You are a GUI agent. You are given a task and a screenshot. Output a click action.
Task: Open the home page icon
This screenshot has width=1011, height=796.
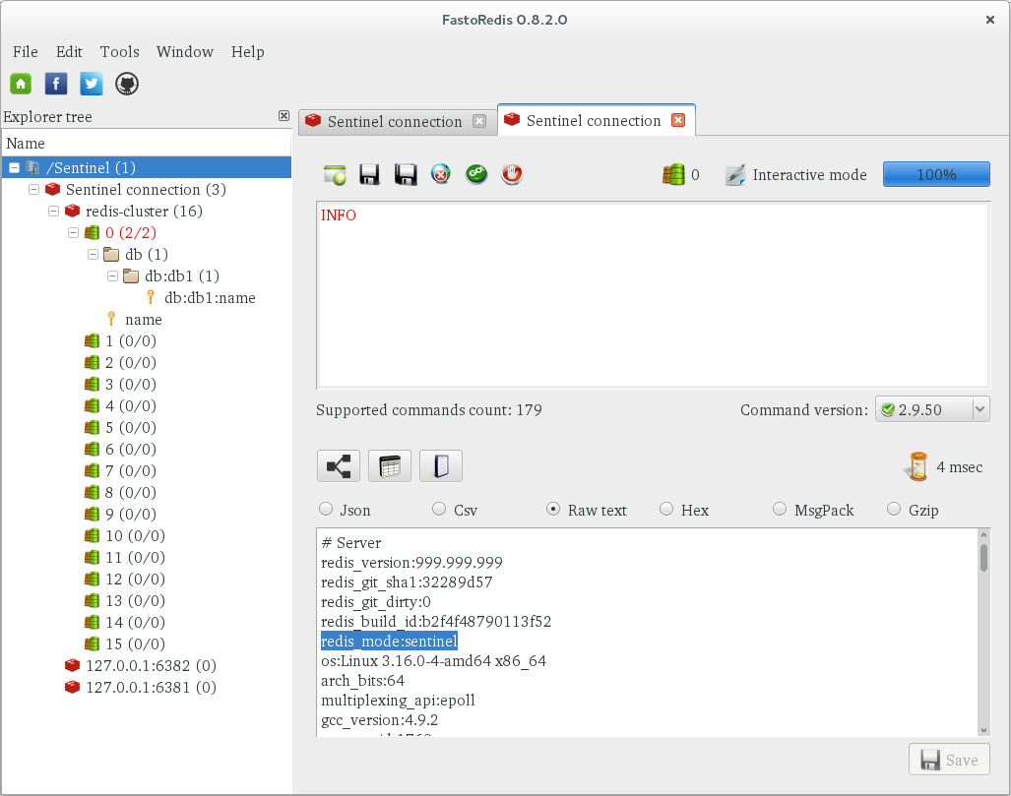[x=21, y=84]
